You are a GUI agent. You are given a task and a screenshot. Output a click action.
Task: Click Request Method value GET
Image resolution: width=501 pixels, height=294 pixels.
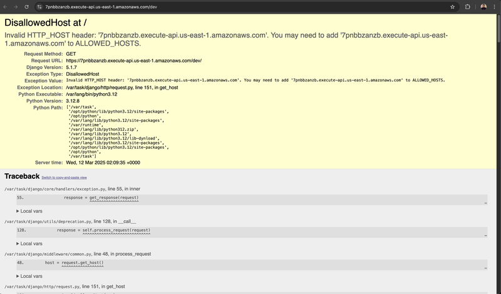click(71, 54)
